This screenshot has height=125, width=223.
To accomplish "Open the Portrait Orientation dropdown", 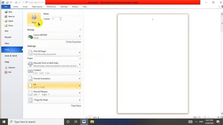I will (54, 78).
